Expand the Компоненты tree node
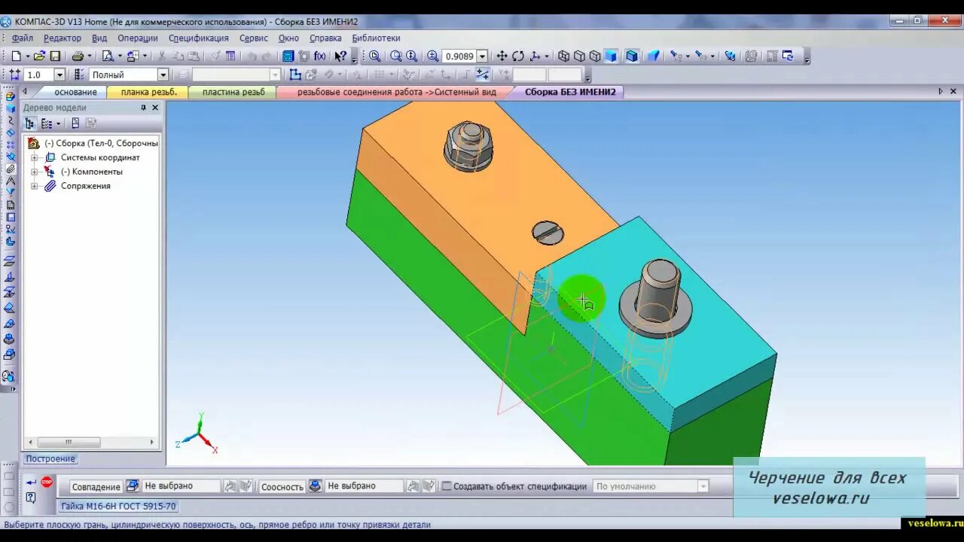Viewport: 964px width, 542px height. (34, 172)
